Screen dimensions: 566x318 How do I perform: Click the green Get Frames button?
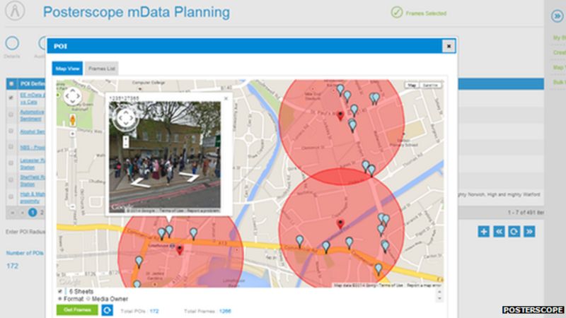point(77,310)
